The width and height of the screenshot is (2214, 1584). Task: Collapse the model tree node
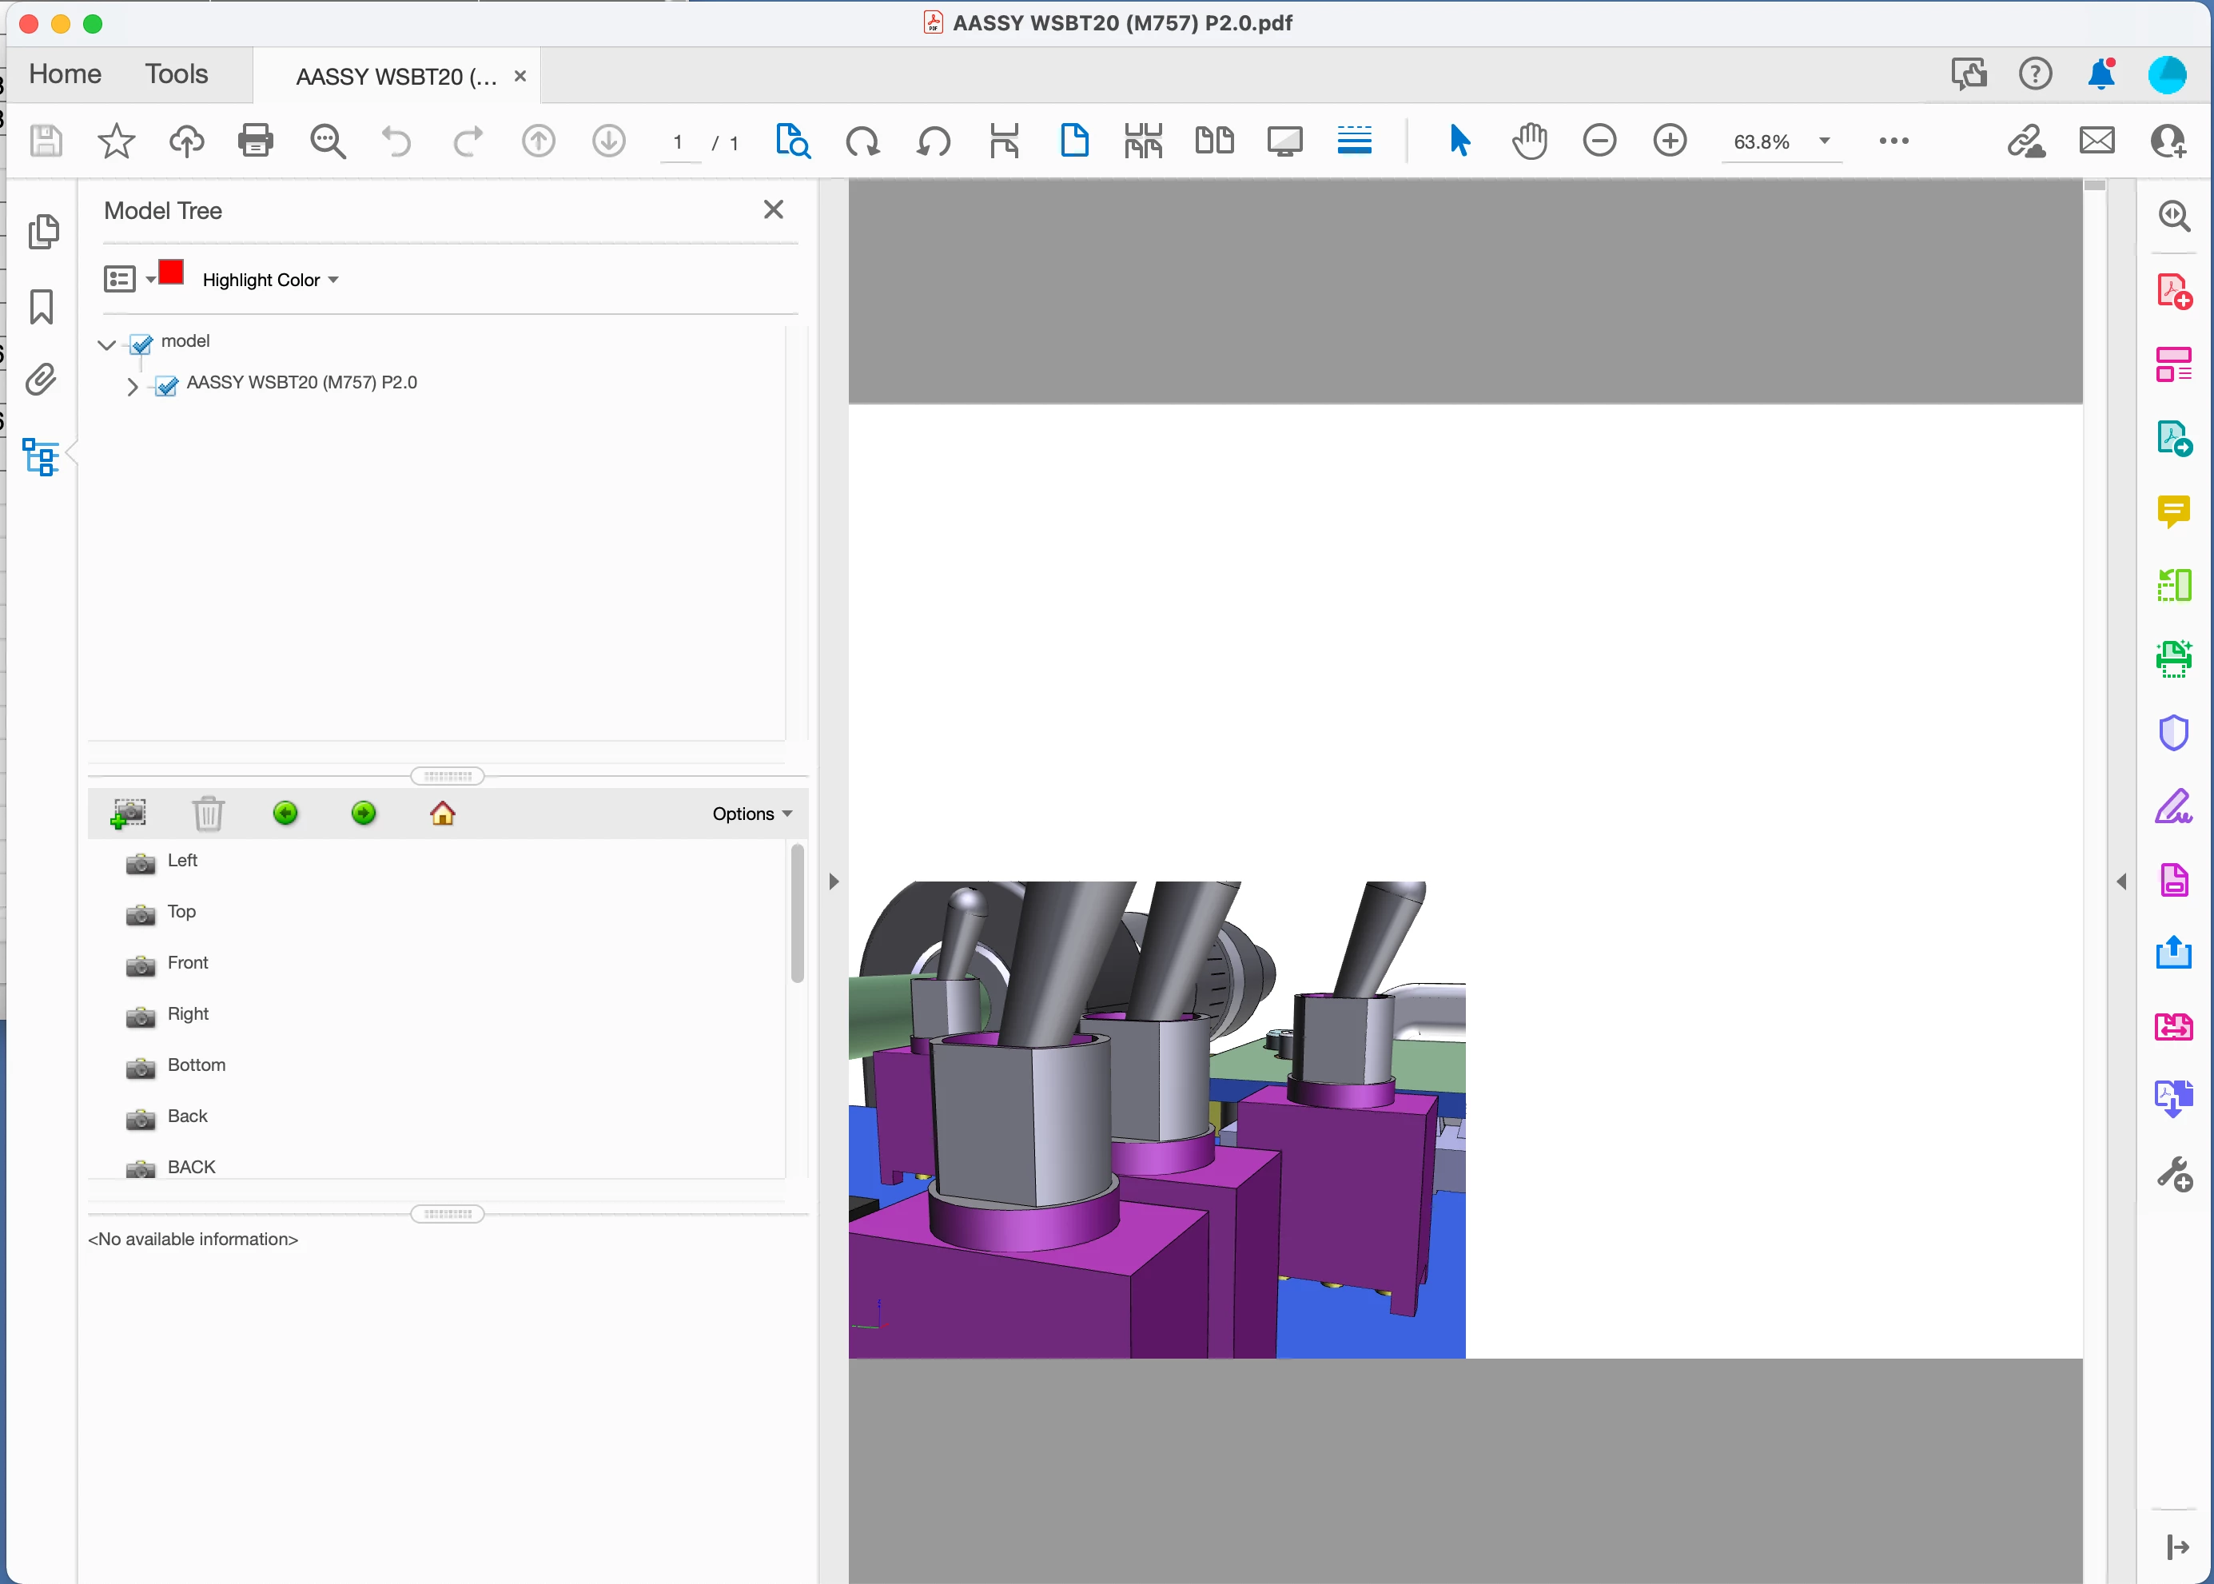107,344
